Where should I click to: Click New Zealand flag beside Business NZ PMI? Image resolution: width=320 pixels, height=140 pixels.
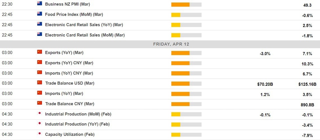pyautogui.click(x=39, y=4)
